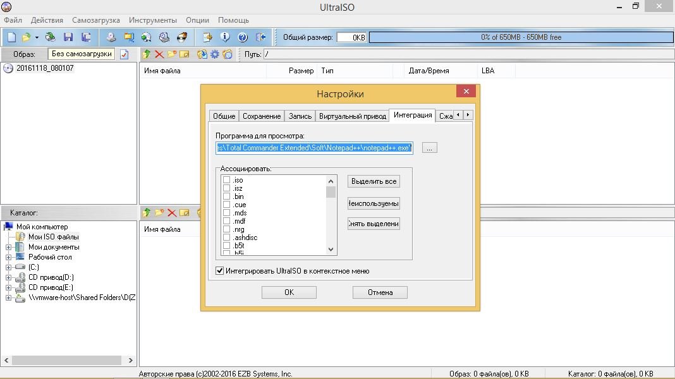This screenshot has width=675, height=379.
Task: Click the Info toolbar icon
Action: [x=224, y=37]
